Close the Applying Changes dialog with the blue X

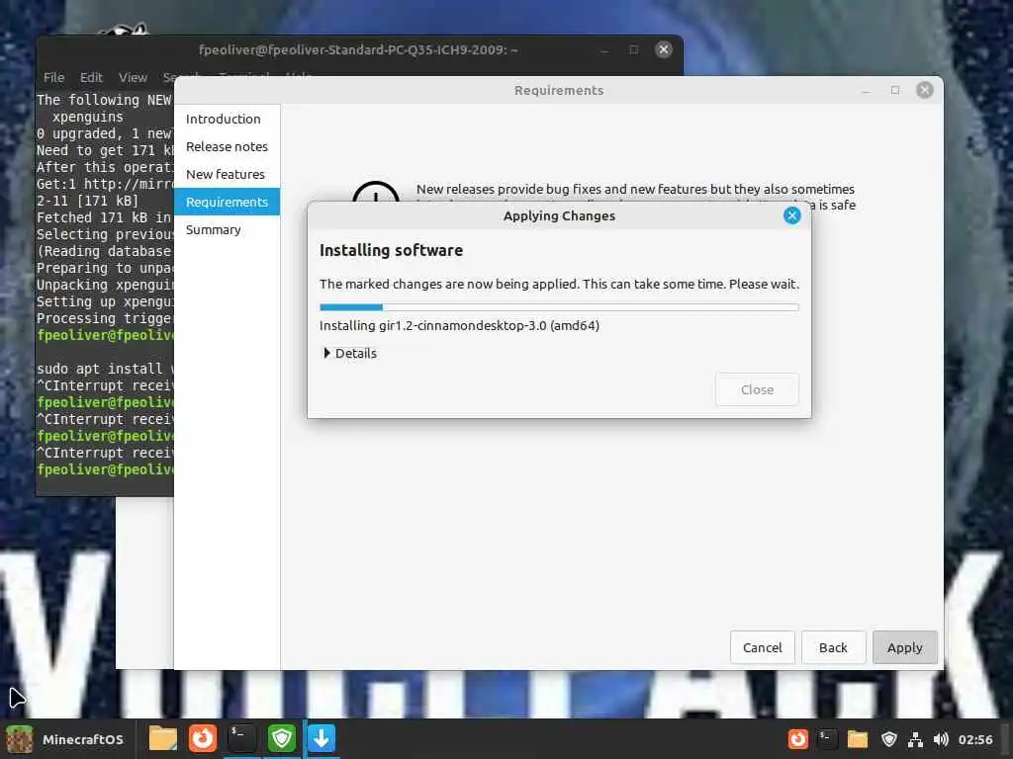click(792, 215)
